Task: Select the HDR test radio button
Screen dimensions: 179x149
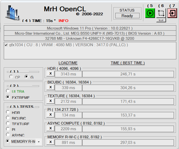Action: (8, 112)
